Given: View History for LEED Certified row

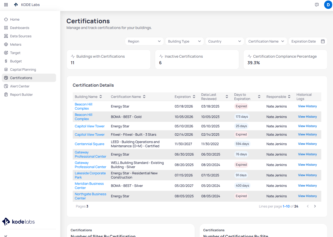Looking at the screenshot, I should [307, 144].
